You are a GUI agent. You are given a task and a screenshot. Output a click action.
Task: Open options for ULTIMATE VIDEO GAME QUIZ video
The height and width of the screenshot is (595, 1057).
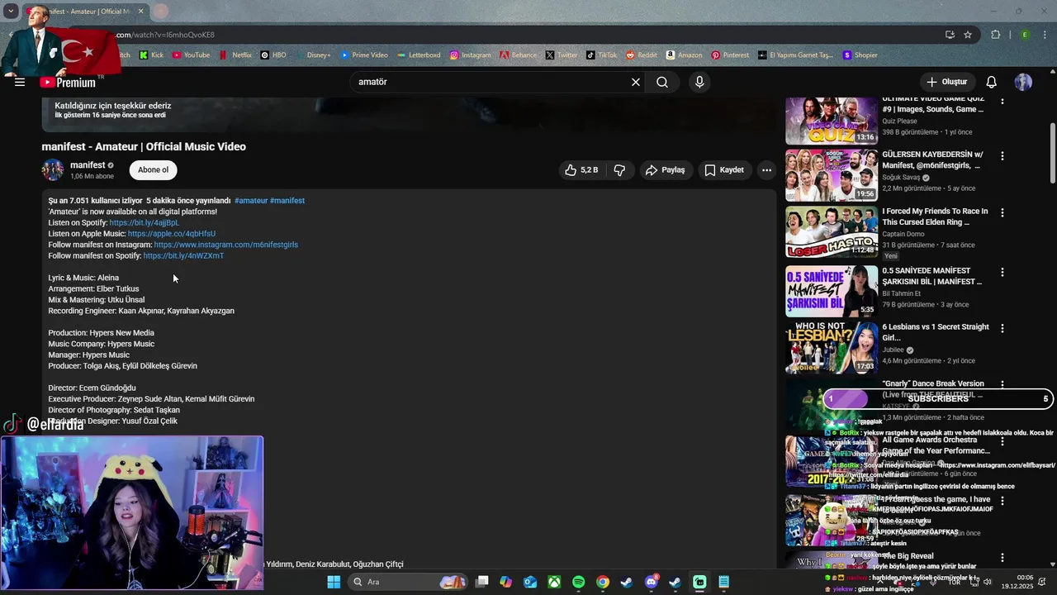click(1002, 100)
